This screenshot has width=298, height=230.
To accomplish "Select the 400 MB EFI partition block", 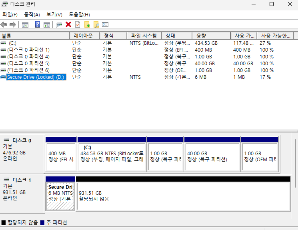I will pos(61,154).
